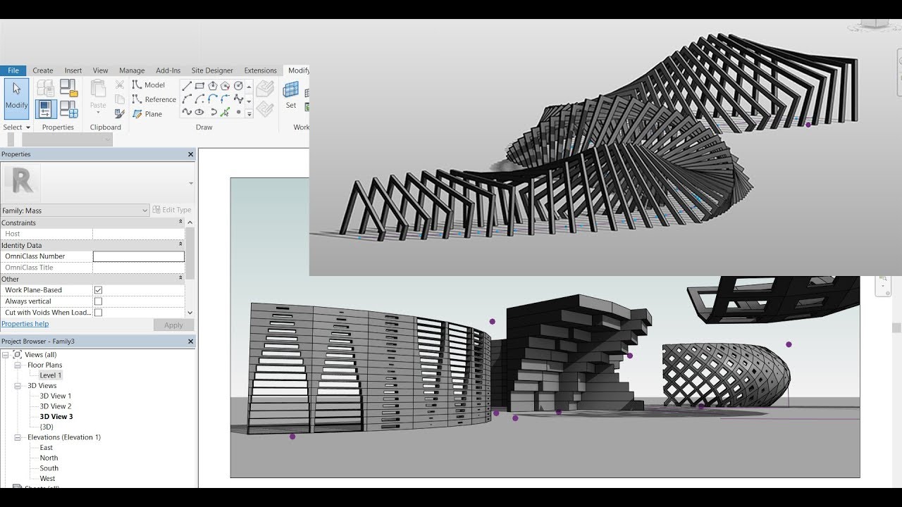Switch to the Add-Ins ribbon tab
Screen dimensions: 902x507
(x=168, y=70)
